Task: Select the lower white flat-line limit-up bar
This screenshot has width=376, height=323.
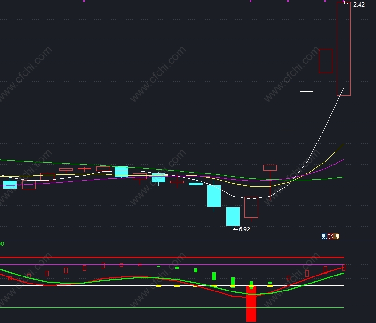Action: coord(288,130)
